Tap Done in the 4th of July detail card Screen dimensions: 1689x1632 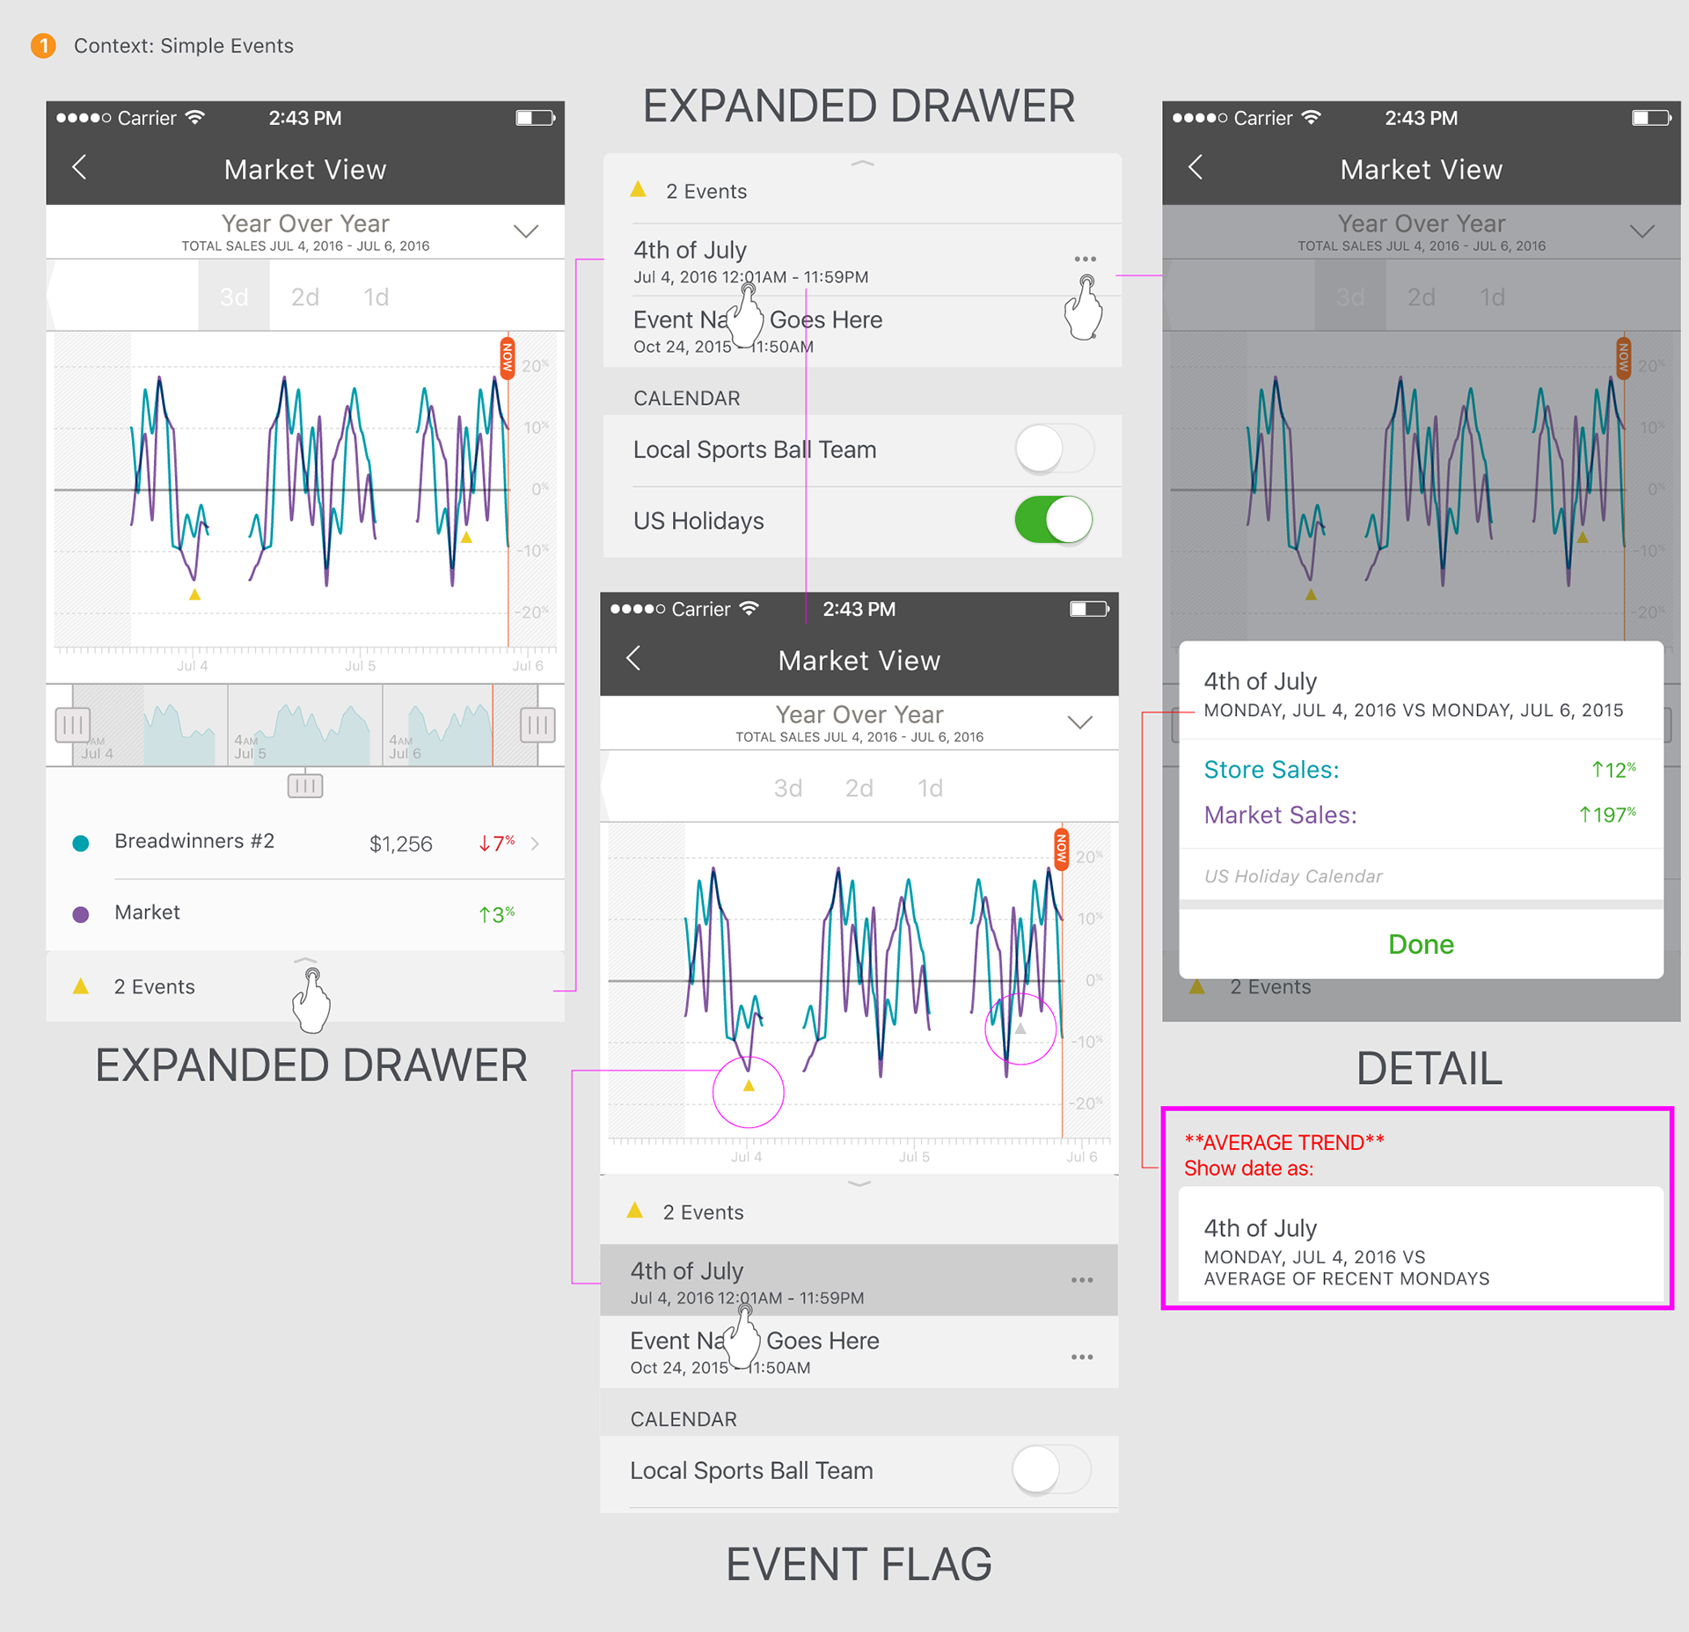[1421, 944]
